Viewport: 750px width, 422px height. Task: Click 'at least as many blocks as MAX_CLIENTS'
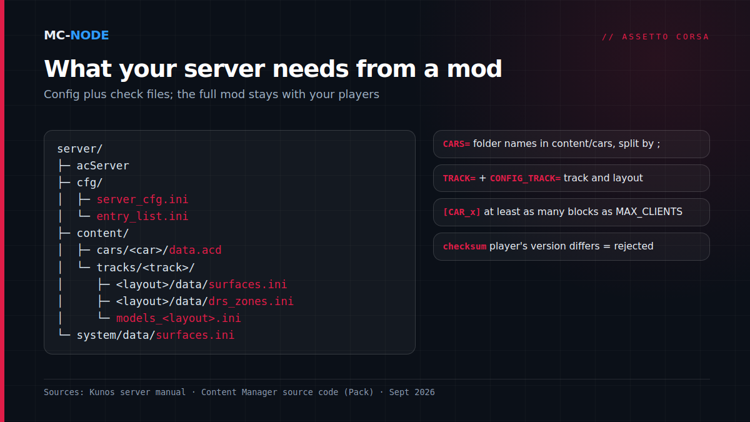click(583, 212)
